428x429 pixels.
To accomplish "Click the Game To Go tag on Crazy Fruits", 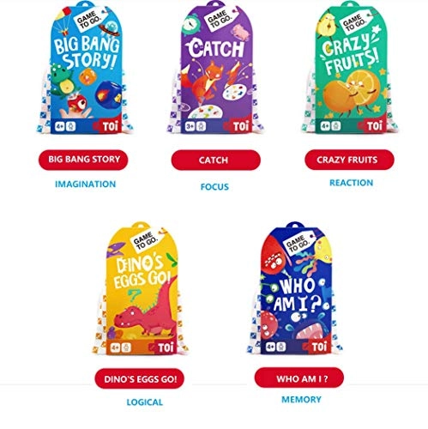I will point(355,21).
